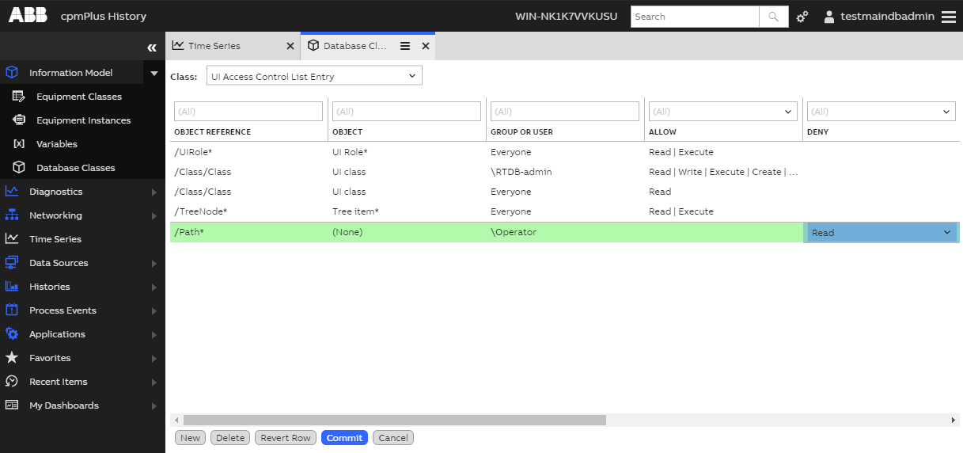Open the Database Classes tab menu icon
This screenshot has width=963, height=453.
(x=405, y=46)
